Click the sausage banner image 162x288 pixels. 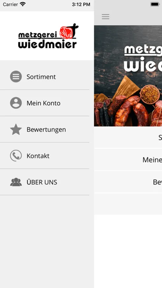pyautogui.click(x=128, y=76)
